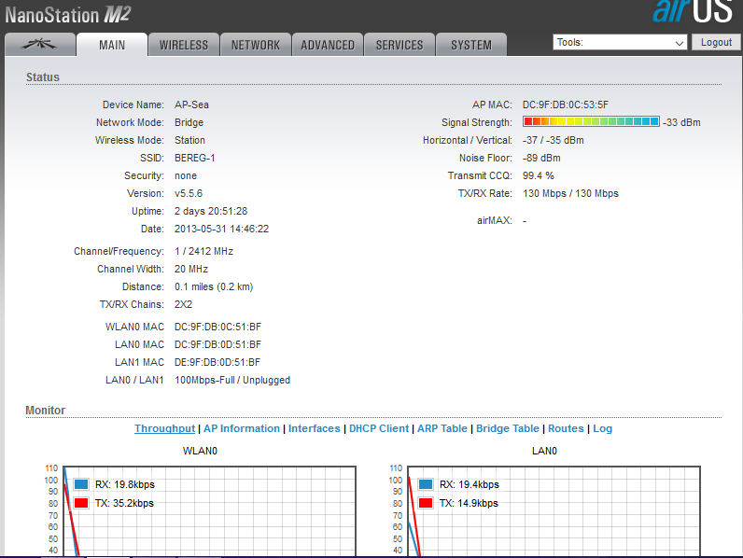Select the Network Mode value Bridge

tap(189, 122)
